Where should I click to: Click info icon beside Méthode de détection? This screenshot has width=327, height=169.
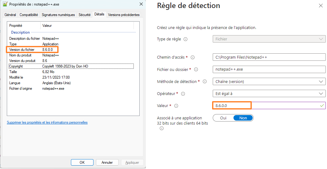205,81
